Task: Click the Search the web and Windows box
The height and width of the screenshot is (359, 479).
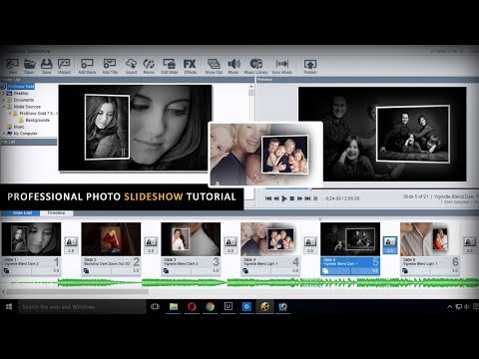Action: (82, 307)
